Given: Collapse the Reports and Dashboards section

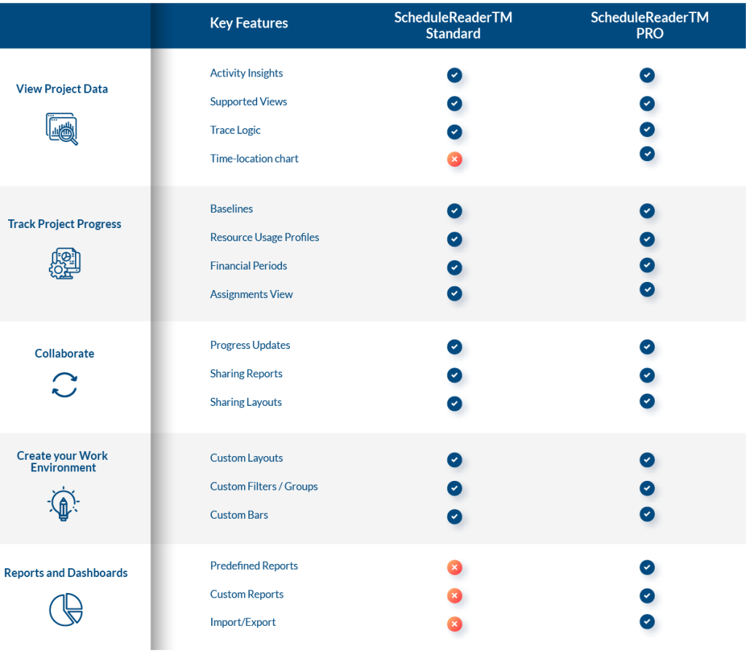Looking at the screenshot, I should coord(66,573).
